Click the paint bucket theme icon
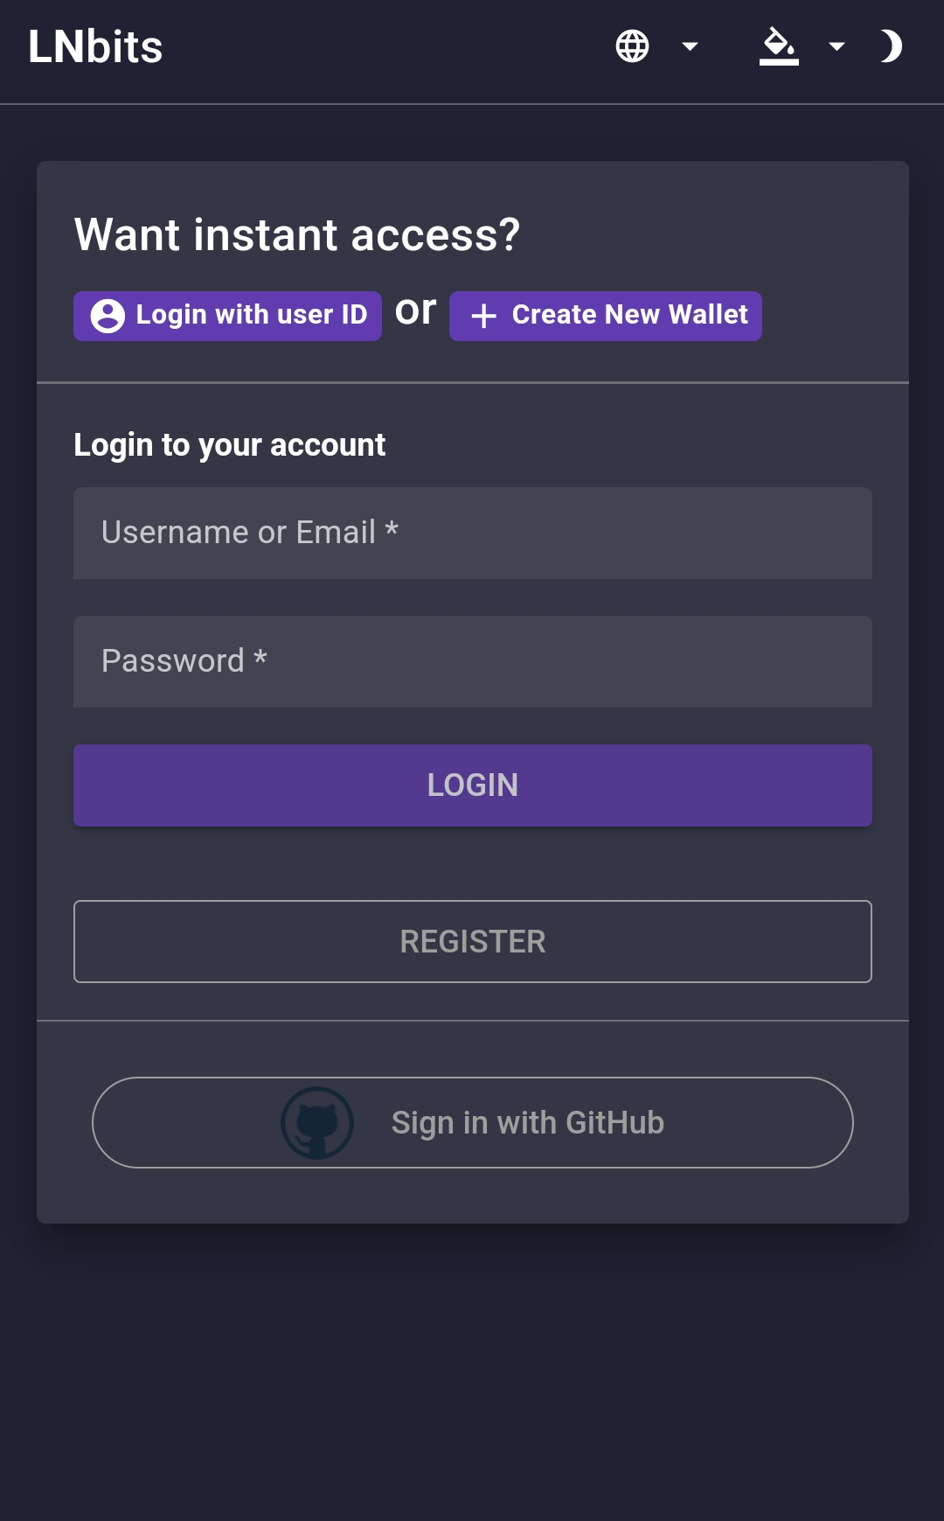Image resolution: width=944 pixels, height=1521 pixels. (x=779, y=46)
